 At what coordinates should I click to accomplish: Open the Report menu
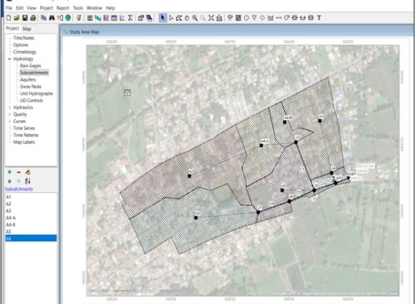coord(62,8)
